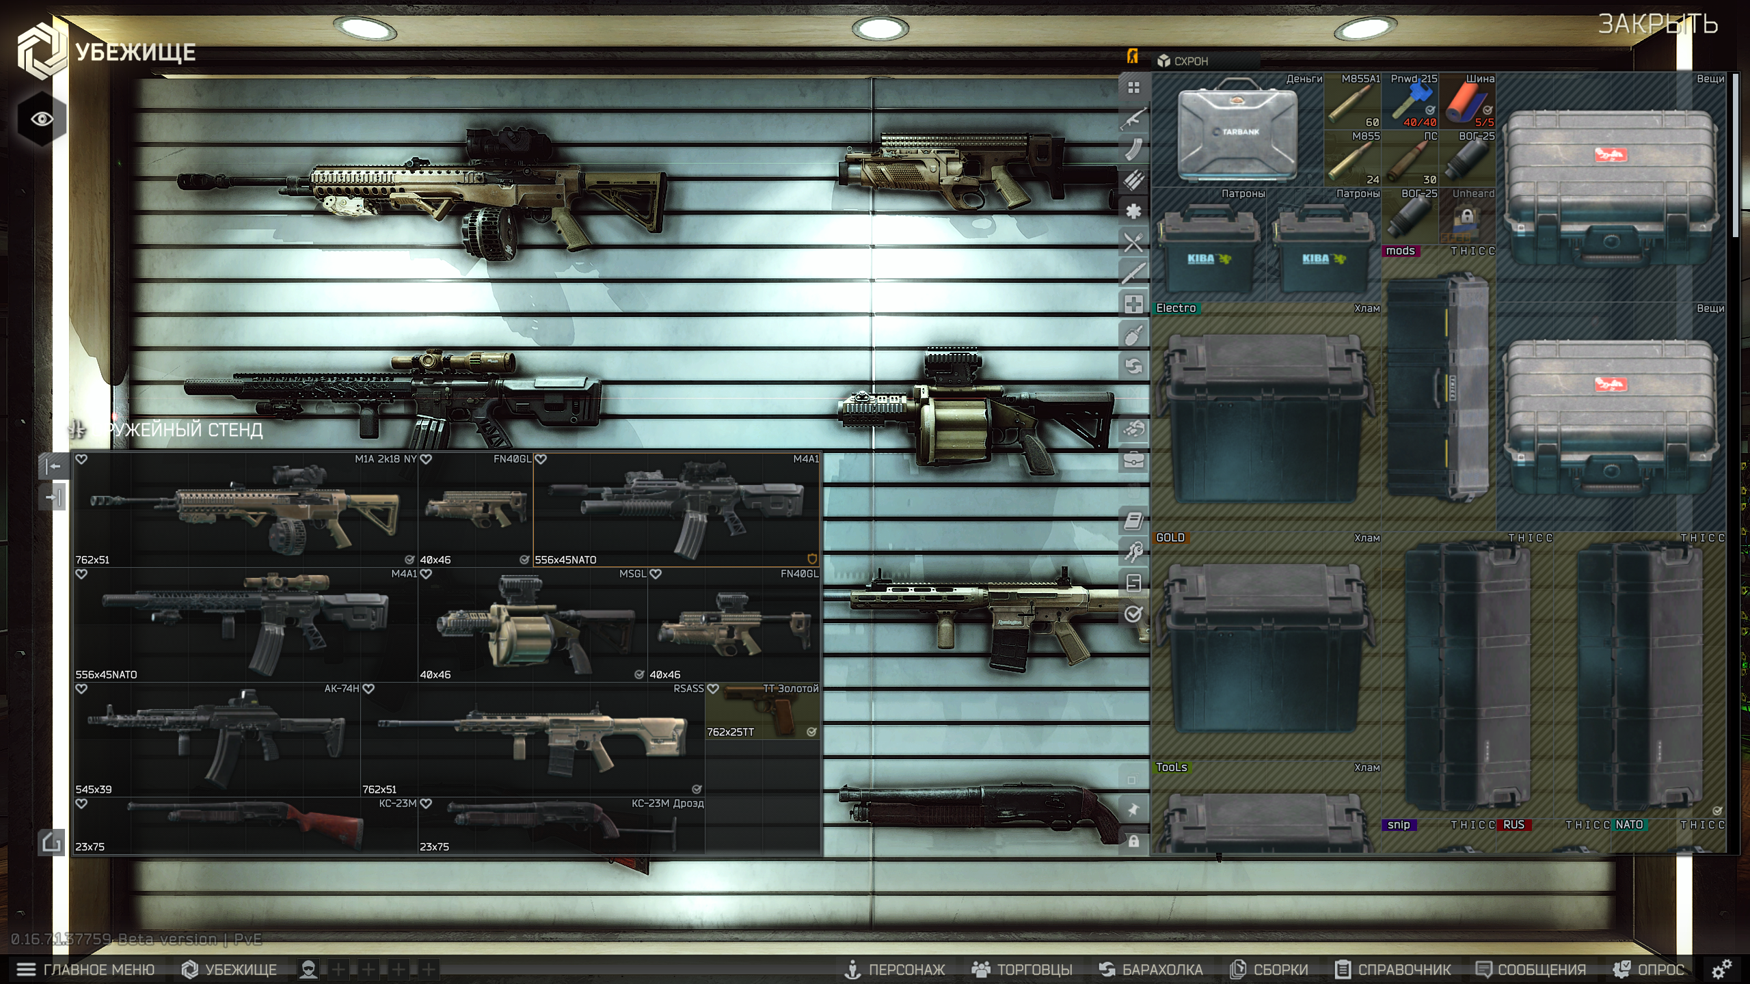Click arrow-to-left-bar icon beside weapon stand list
The image size is (1750, 984).
tap(53, 467)
